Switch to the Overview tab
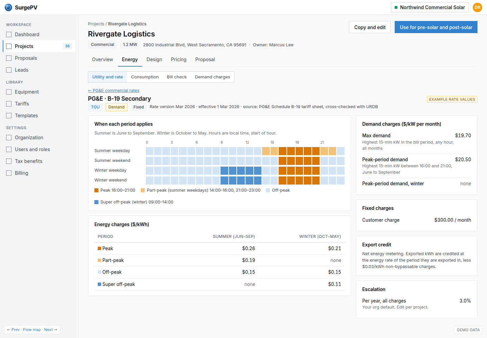Image resolution: width=487 pixels, height=338 pixels. pyautogui.click(x=102, y=59)
